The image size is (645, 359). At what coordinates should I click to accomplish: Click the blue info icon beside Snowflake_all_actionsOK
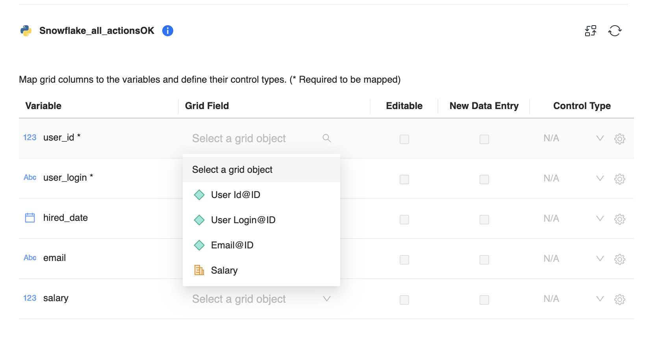tap(168, 31)
